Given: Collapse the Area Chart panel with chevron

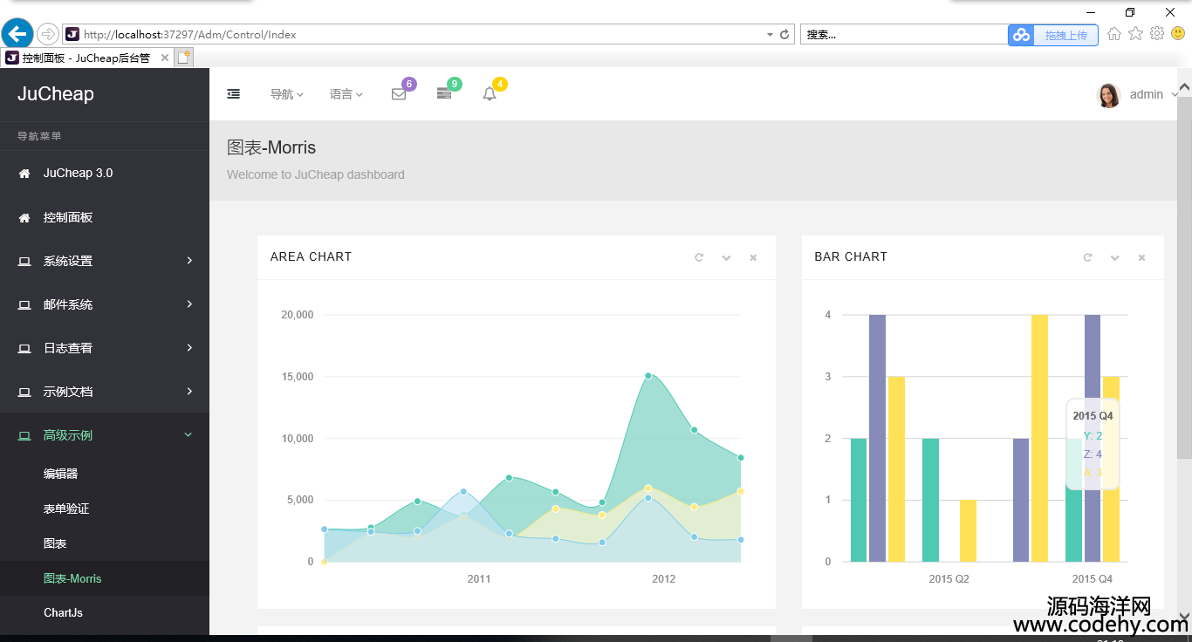Looking at the screenshot, I should click(x=726, y=257).
